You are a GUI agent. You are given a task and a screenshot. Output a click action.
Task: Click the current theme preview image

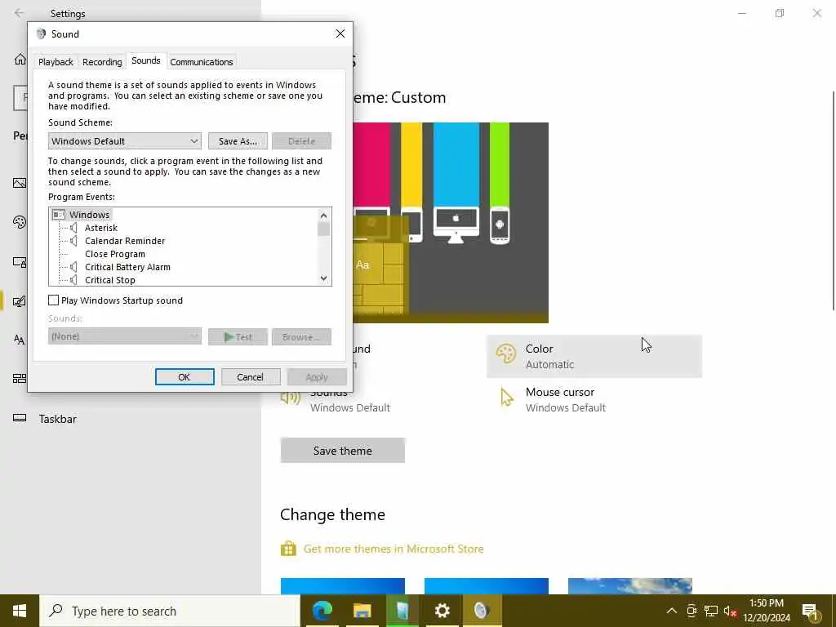pos(451,223)
